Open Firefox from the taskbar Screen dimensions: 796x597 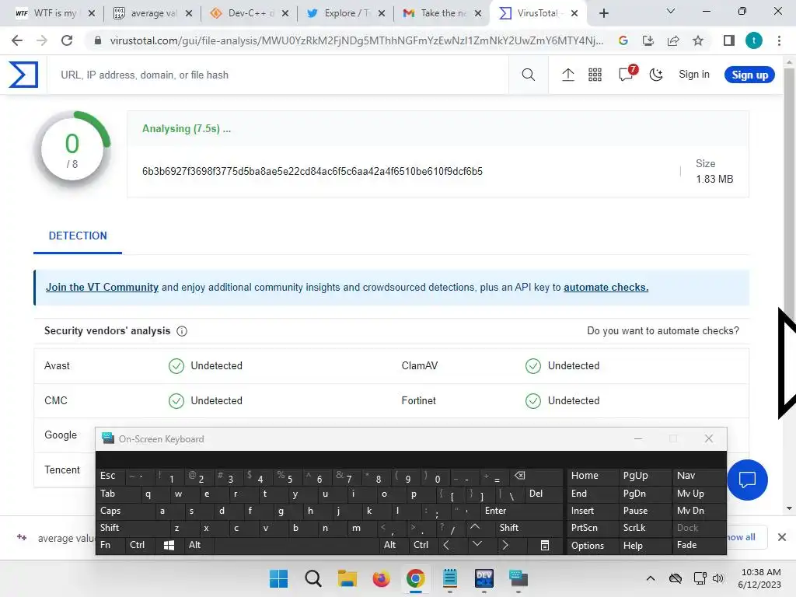click(x=381, y=578)
